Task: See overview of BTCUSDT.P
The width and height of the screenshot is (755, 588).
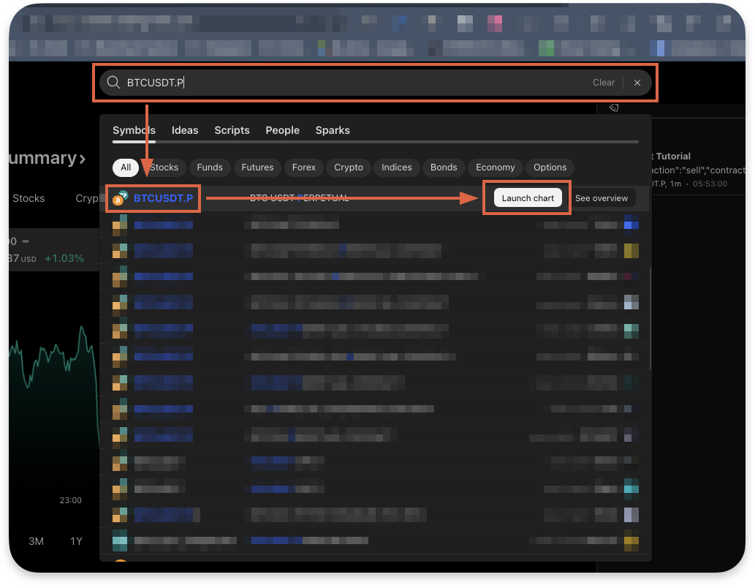Action: (x=602, y=198)
